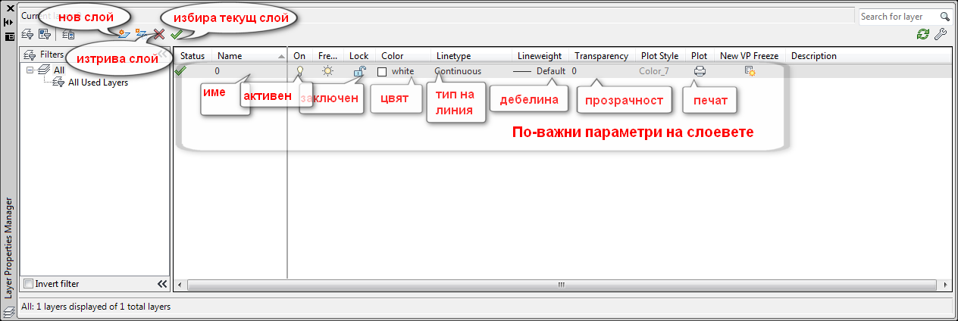Click the Lineweight column header

pos(540,55)
